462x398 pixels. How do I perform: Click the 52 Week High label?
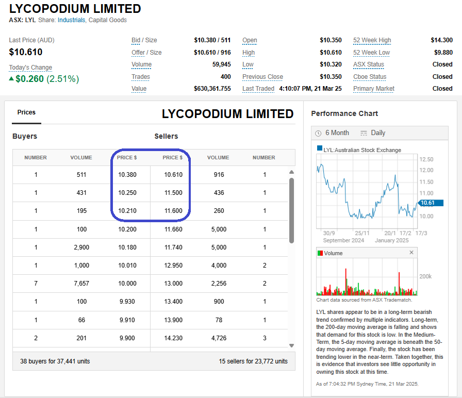click(x=372, y=40)
